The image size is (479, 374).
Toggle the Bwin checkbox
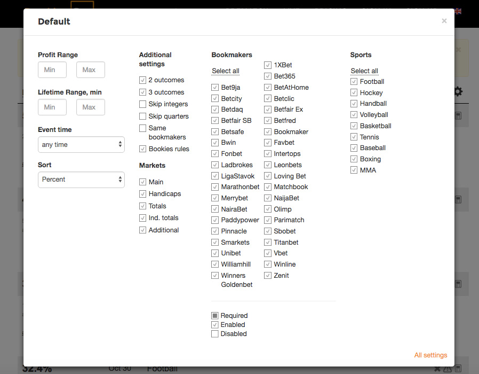click(x=215, y=143)
